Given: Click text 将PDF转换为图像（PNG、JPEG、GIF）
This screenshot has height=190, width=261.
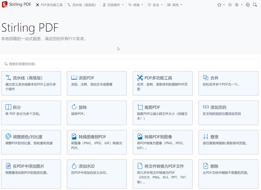Looking at the screenshot, I should (x=161, y=145).
